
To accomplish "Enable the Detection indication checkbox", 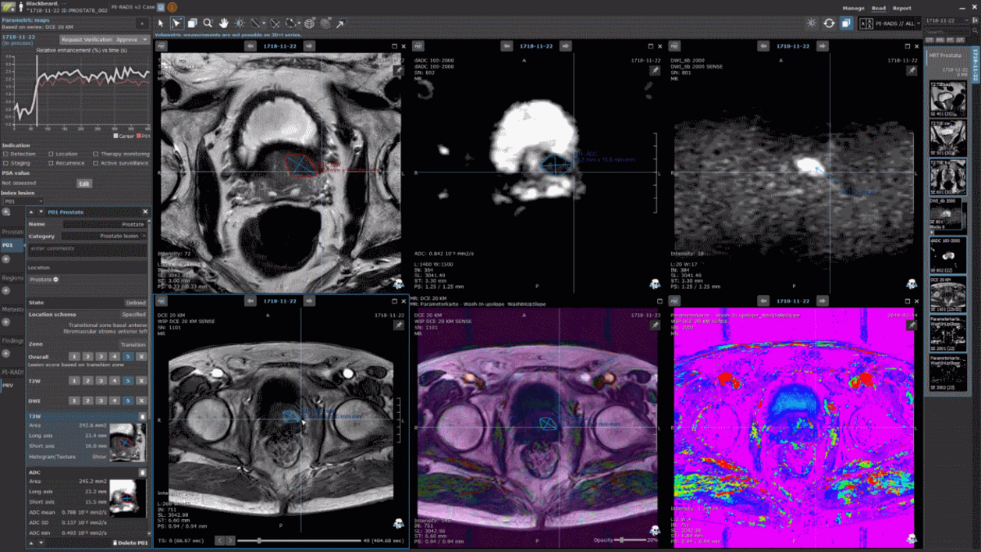I will (6, 155).
